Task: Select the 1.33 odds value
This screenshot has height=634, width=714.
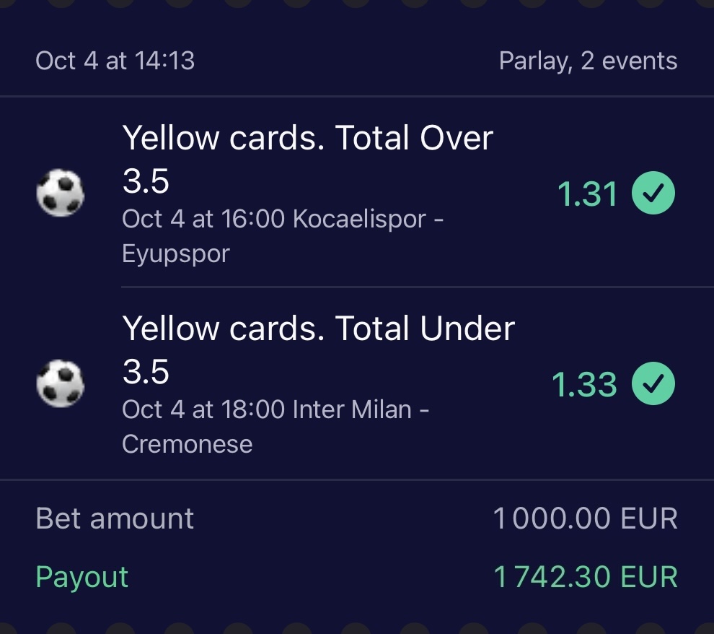Action: (x=584, y=385)
